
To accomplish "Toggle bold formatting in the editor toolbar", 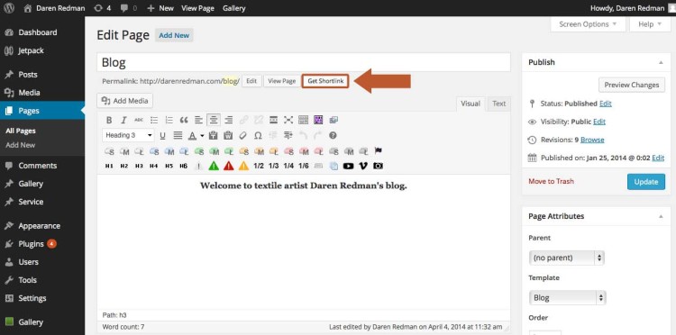I will [109, 120].
